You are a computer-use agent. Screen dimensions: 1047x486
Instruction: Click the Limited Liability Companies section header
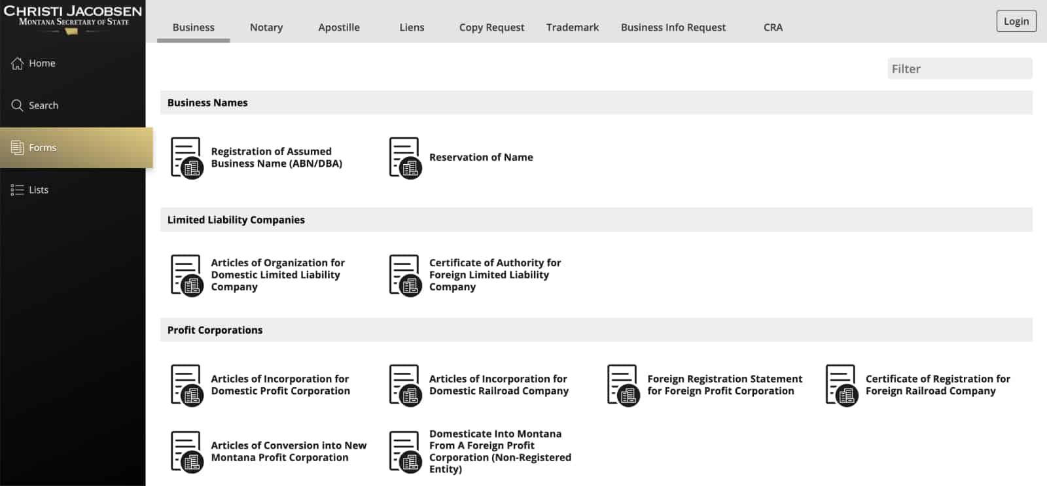(x=596, y=220)
